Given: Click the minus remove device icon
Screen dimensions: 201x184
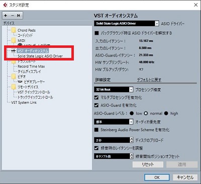Looking at the screenshot, I should point(13,16).
